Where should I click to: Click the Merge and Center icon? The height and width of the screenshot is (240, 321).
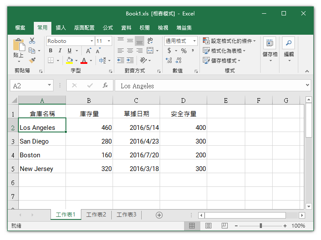150,51
